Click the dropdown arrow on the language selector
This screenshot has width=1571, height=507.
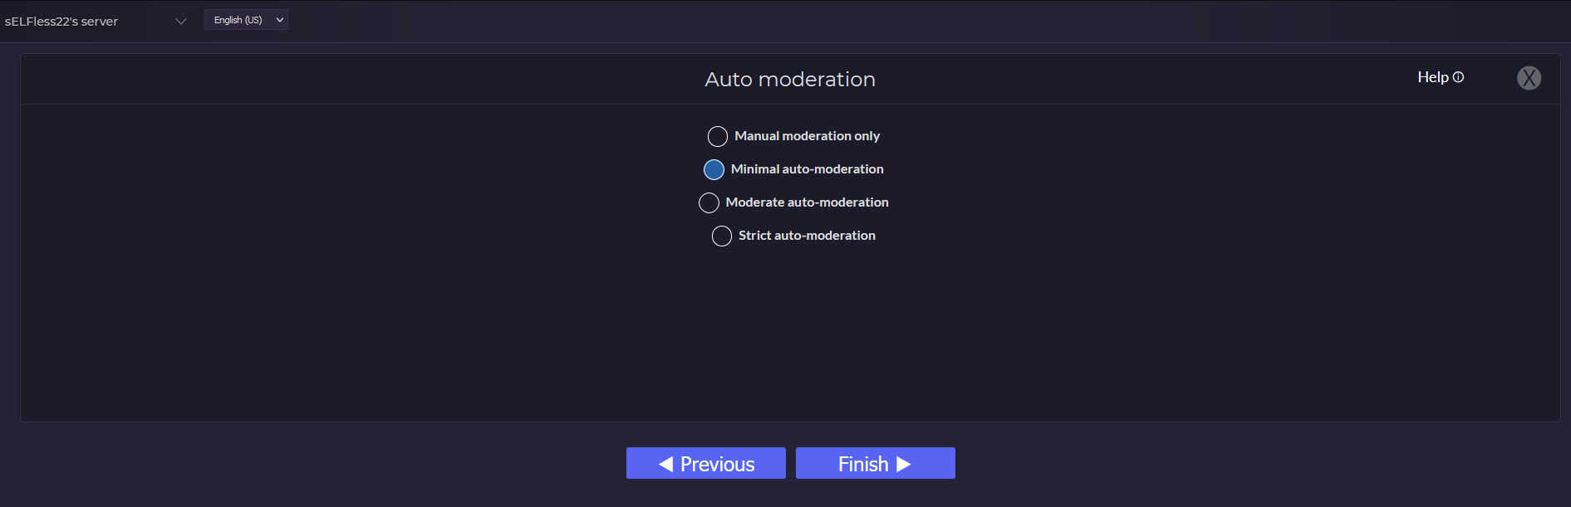pos(280,19)
